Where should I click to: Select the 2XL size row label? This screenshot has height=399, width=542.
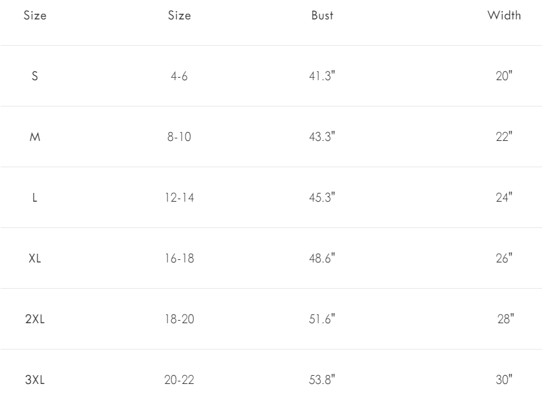[x=35, y=319]
